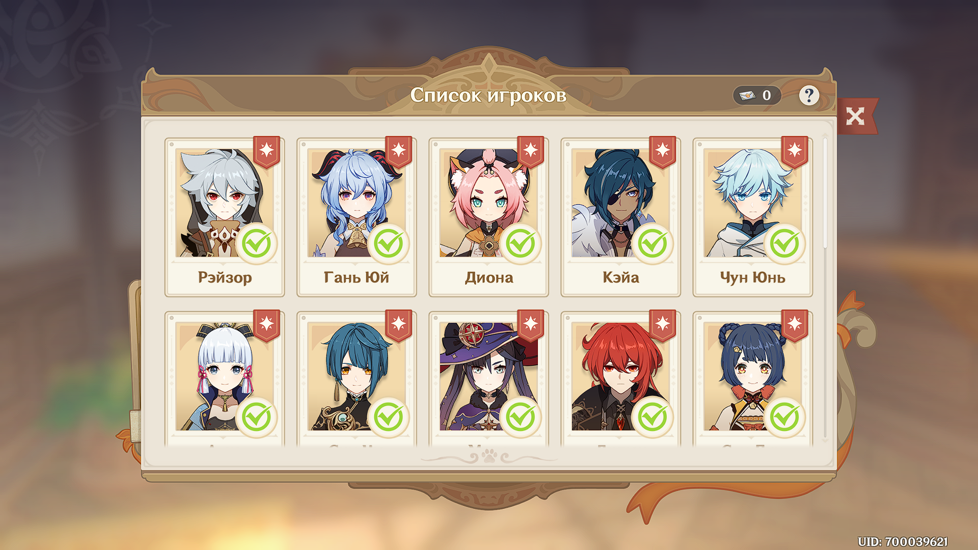This screenshot has height=550, width=978.
Task: Click the red star badge on Рэйзор card
Action: click(x=266, y=152)
